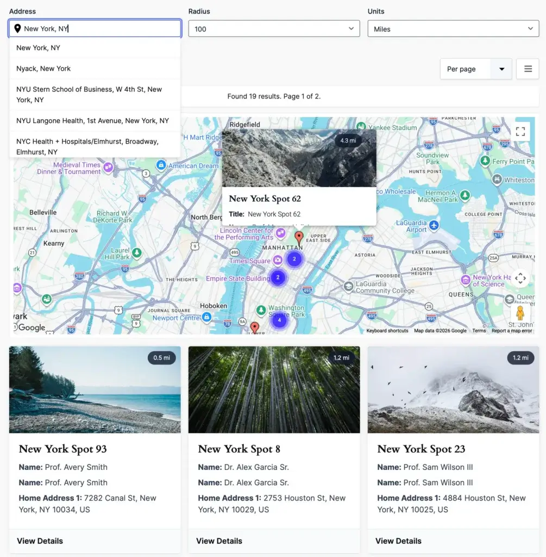This screenshot has height=557, width=546.
Task: Click Report a map error link
Action: coord(512,331)
